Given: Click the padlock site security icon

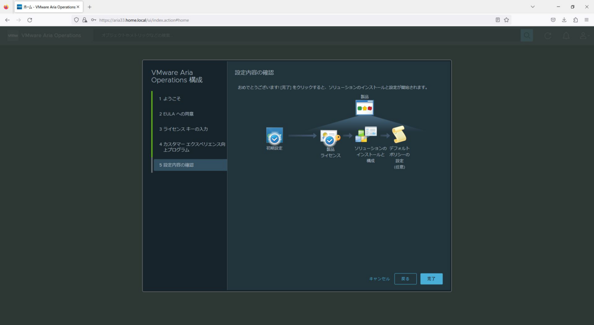Looking at the screenshot, I should [x=85, y=20].
